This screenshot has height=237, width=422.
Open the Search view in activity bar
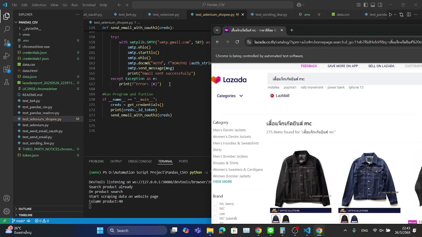pos(7,29)
